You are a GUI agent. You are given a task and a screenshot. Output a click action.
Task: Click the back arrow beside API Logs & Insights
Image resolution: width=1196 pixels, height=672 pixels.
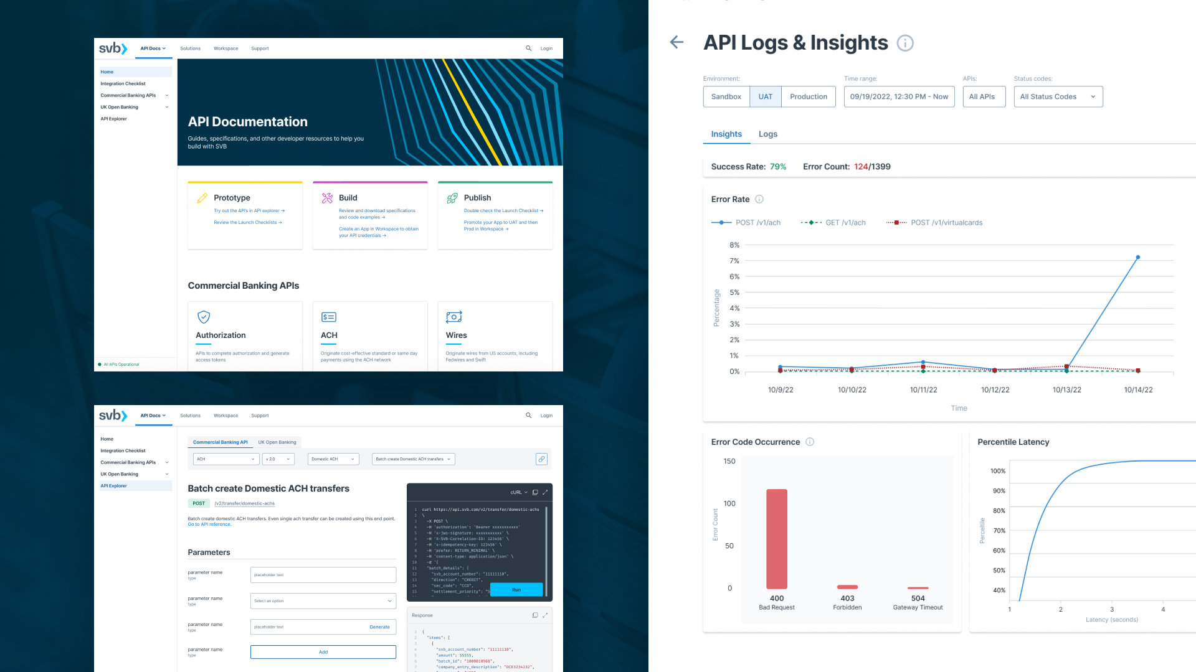[676, 42]
